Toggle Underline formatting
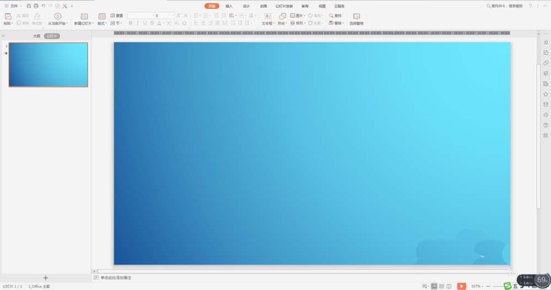Image resolution: width=551 pixels, height=290 pixels. pos(145,23)
